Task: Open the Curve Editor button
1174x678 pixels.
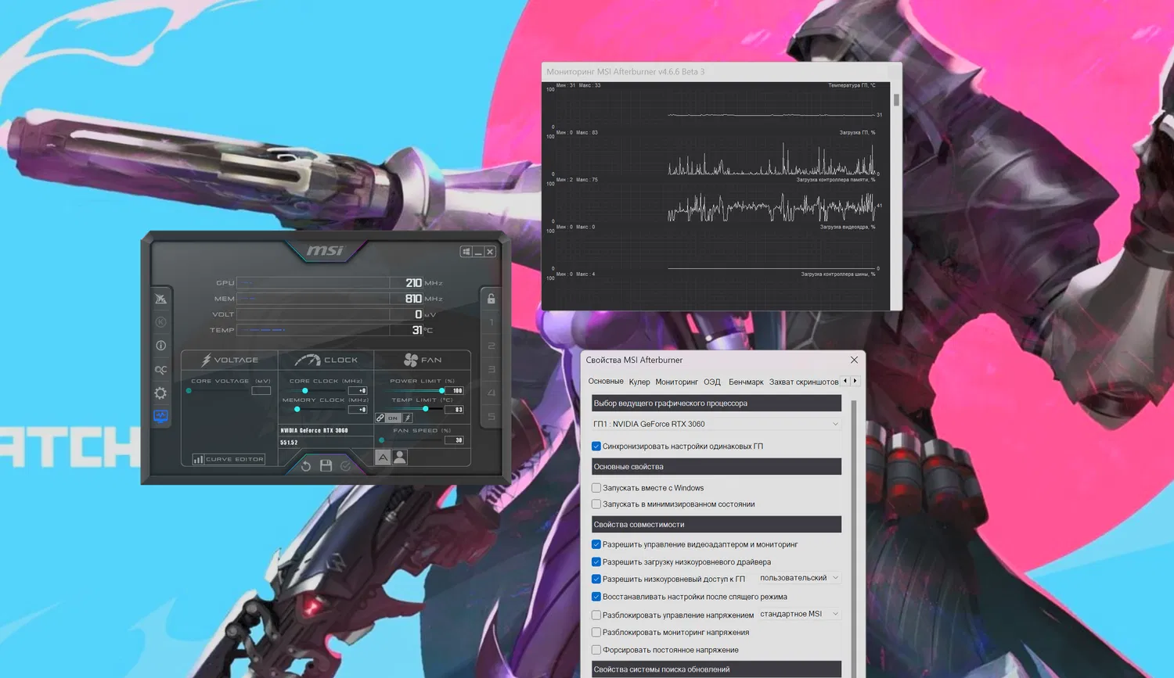Action: click(229, 459)
